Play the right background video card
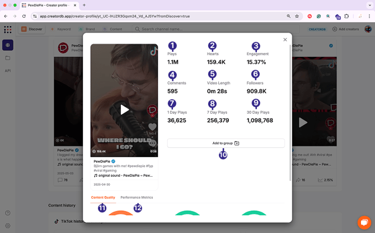This screenshot has width=375, height=233. pyautogui.click(x=303, y=123)
